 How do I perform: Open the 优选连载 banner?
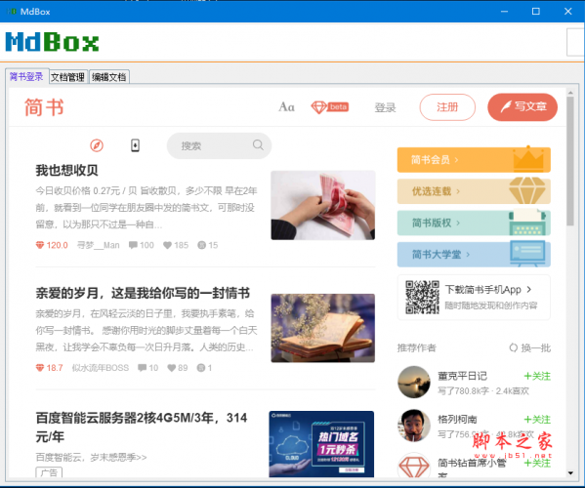[x=474, y=191]
